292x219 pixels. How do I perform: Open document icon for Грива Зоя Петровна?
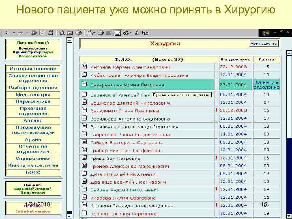click(84, 157)
